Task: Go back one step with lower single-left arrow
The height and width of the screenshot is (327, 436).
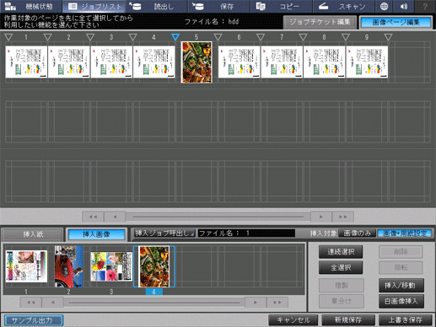Action: coord(52,303)
